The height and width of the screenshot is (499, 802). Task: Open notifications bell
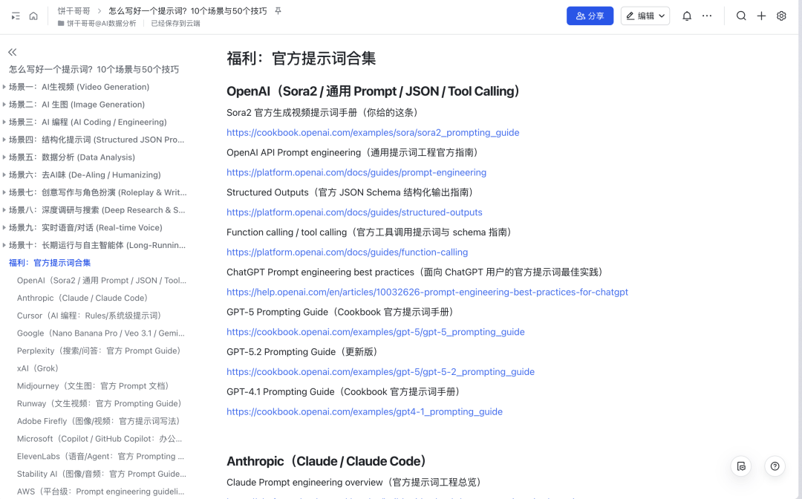(x=687, y=16)
